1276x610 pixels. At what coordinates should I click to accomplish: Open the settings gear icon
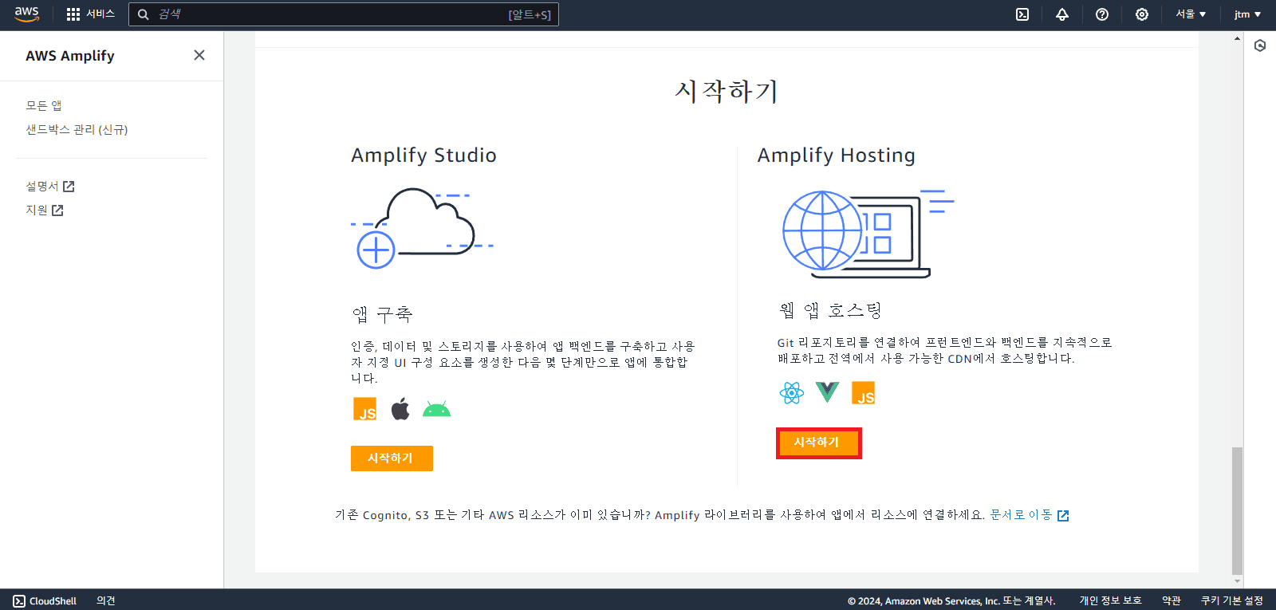pyautogui.click(x=1142, y=14)
